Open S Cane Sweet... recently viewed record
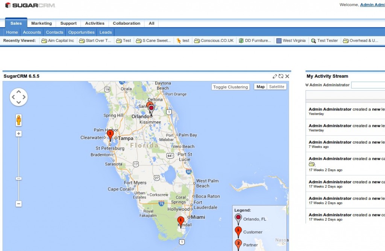Image resolution: width=385 pixels, height=251 pixels. (153, 40)
